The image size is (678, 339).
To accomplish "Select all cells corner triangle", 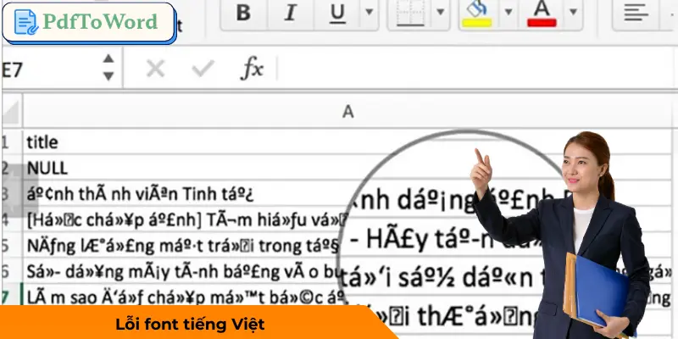I will point(11,112).
